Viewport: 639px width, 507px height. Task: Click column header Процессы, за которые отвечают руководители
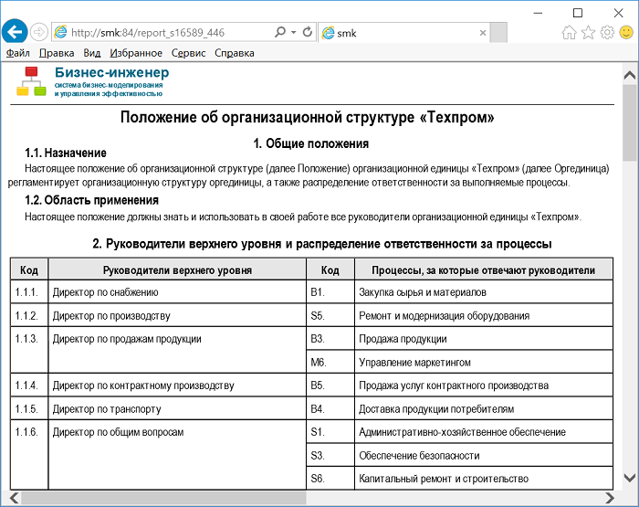483,270
